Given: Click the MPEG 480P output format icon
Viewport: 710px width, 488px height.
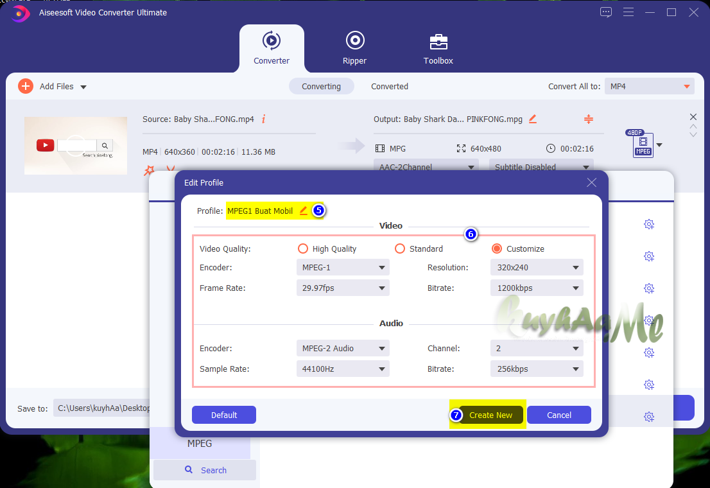Looking at the screenshot, I should click(x=641, y=144).
